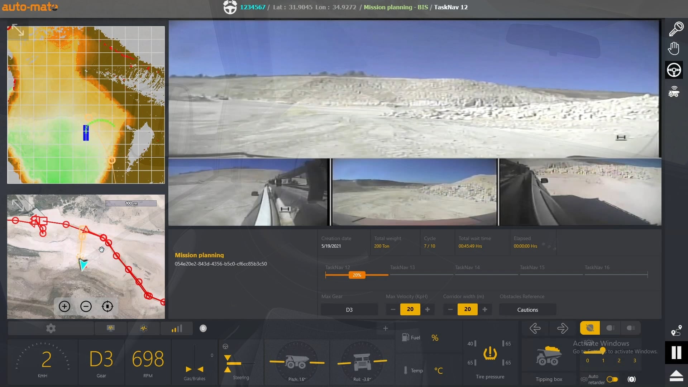Click the notification counter badge showing 0
The height and width of the screenshot is (387, 688).
pyautogui.click(x=203, y=328)
